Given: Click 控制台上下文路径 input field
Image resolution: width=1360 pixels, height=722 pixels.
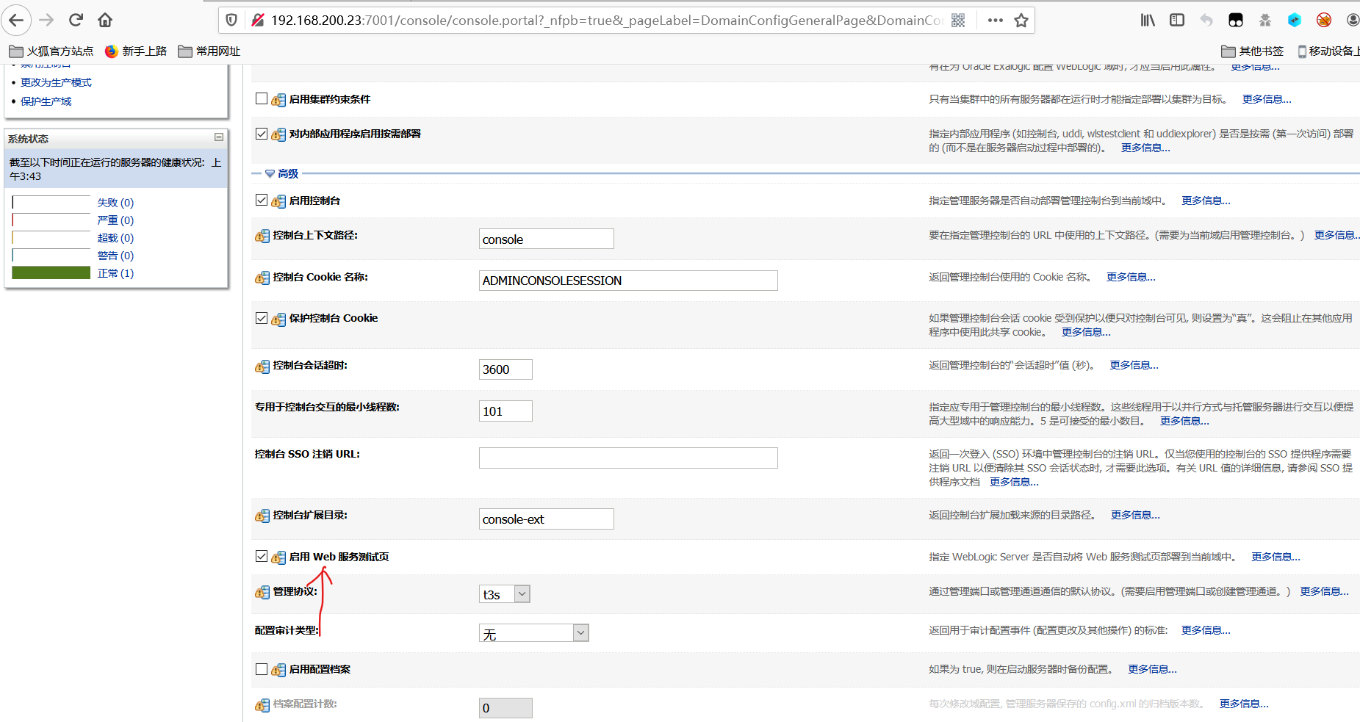Looking at the screenshot, I should pos(547,239).
